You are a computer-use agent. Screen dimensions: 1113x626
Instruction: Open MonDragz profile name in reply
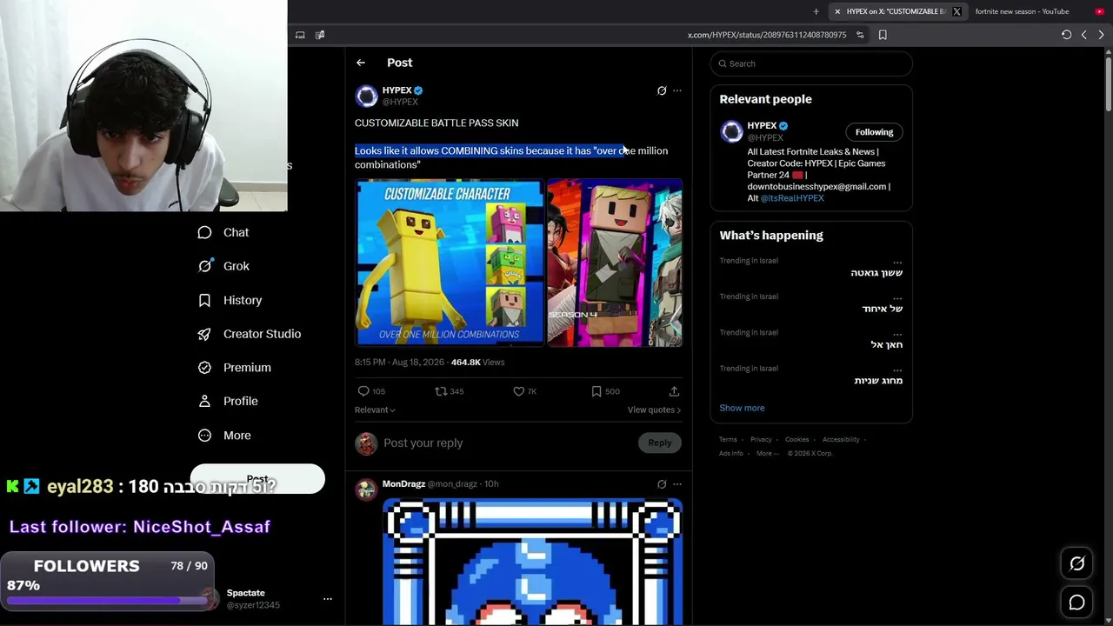pyautogui.click(x=403, y=484)
